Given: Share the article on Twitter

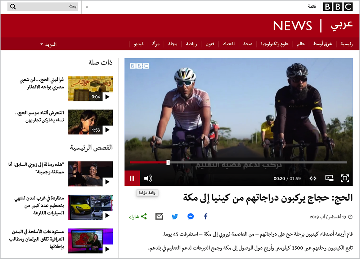Looking at the screenshot, I should (175, 216).
